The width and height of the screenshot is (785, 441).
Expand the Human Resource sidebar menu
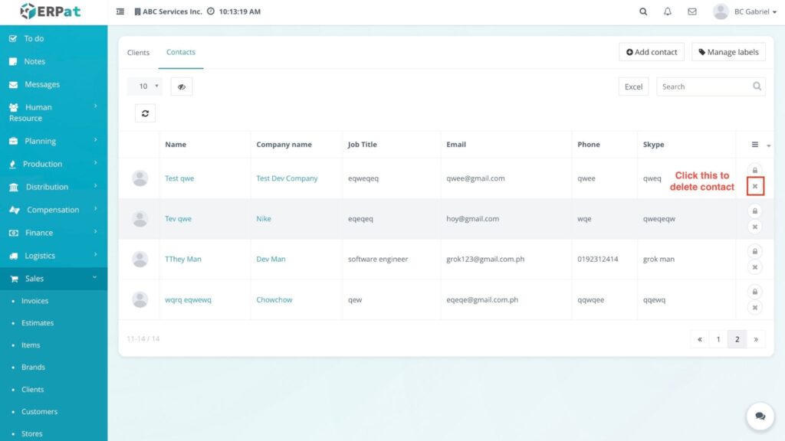[x=52, y=113]
